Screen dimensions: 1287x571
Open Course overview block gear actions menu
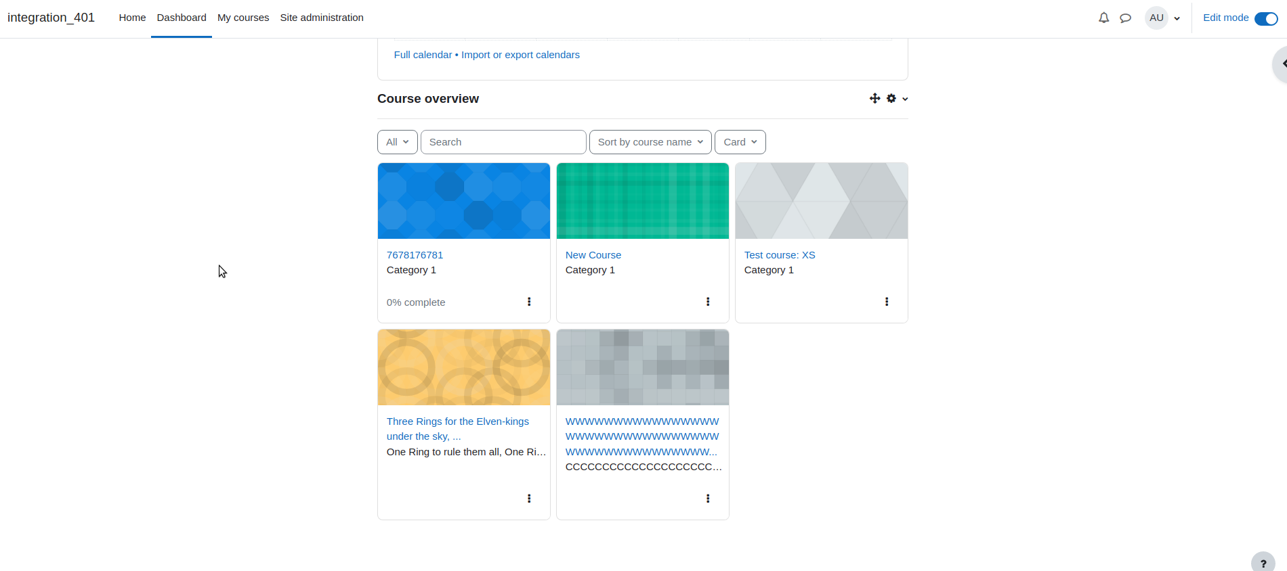click(897, 99)
